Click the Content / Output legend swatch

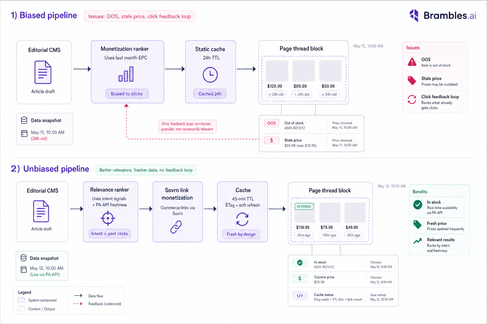click(x=21, y=309)
